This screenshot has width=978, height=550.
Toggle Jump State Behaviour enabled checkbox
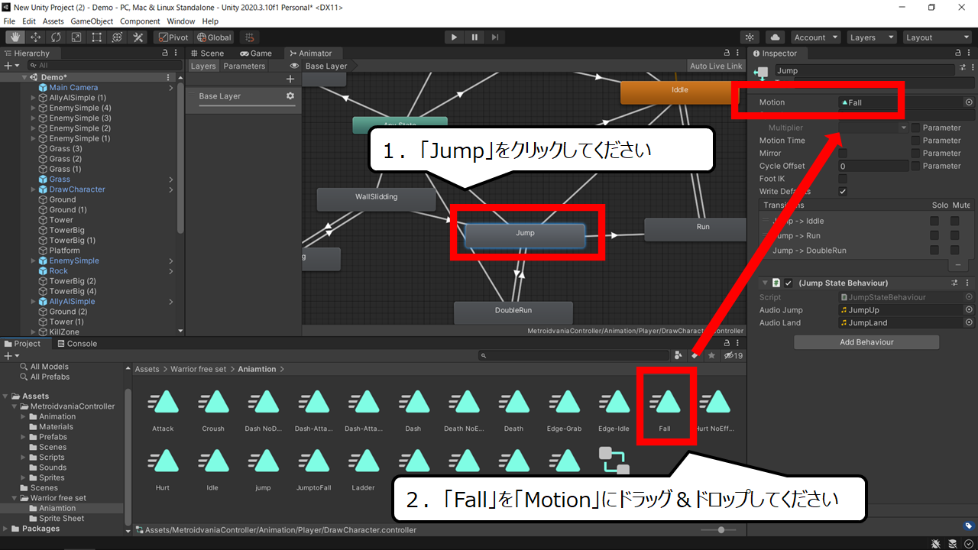789,283
